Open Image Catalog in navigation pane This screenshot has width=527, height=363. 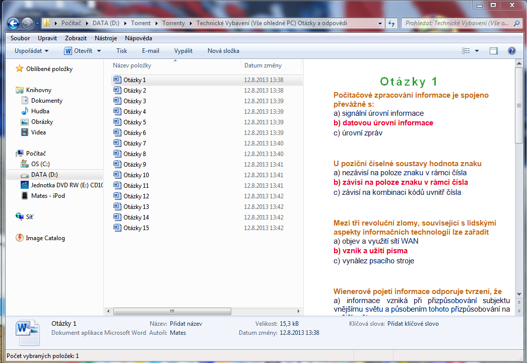(45, 238)
